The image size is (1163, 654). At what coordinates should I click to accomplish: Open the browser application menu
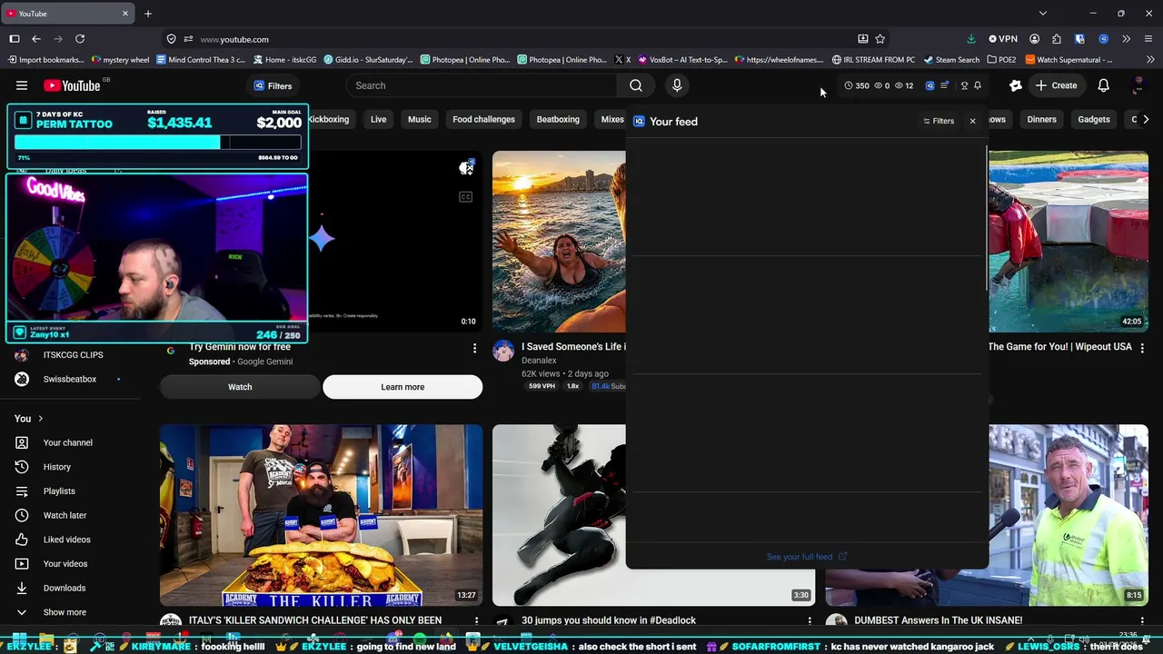pos(1148,39)
